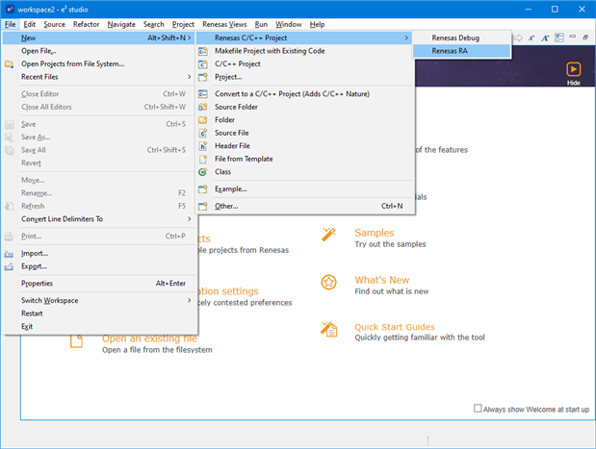Image resolution: width=596 pixels, height=449 pixels.
Task: Click the e² studio application icon in title bar
Action: (10, 9)
